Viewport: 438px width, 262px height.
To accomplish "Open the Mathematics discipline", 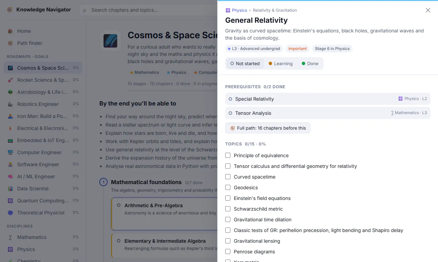I will coord(43,237).
